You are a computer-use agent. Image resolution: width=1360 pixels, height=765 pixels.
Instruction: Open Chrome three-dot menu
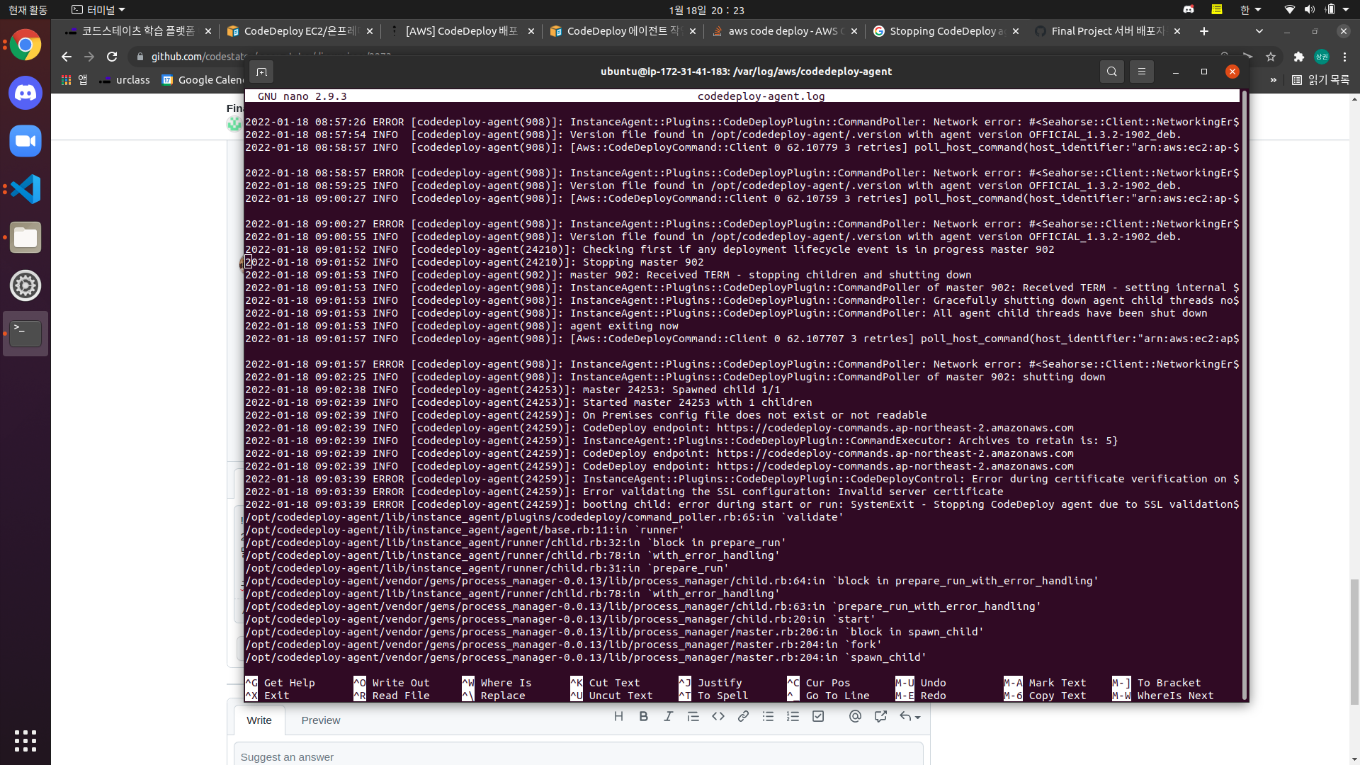1344,57
